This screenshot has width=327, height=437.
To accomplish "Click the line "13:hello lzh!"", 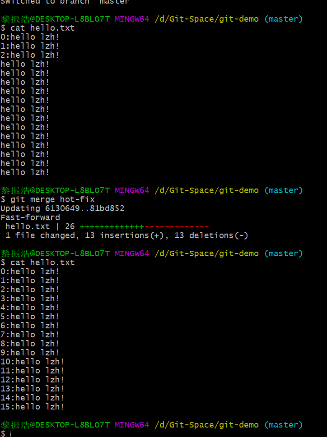I will pos(33,389).
